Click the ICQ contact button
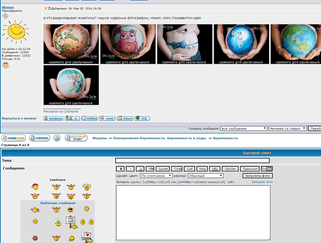321x243 pixels. point(142,118)
